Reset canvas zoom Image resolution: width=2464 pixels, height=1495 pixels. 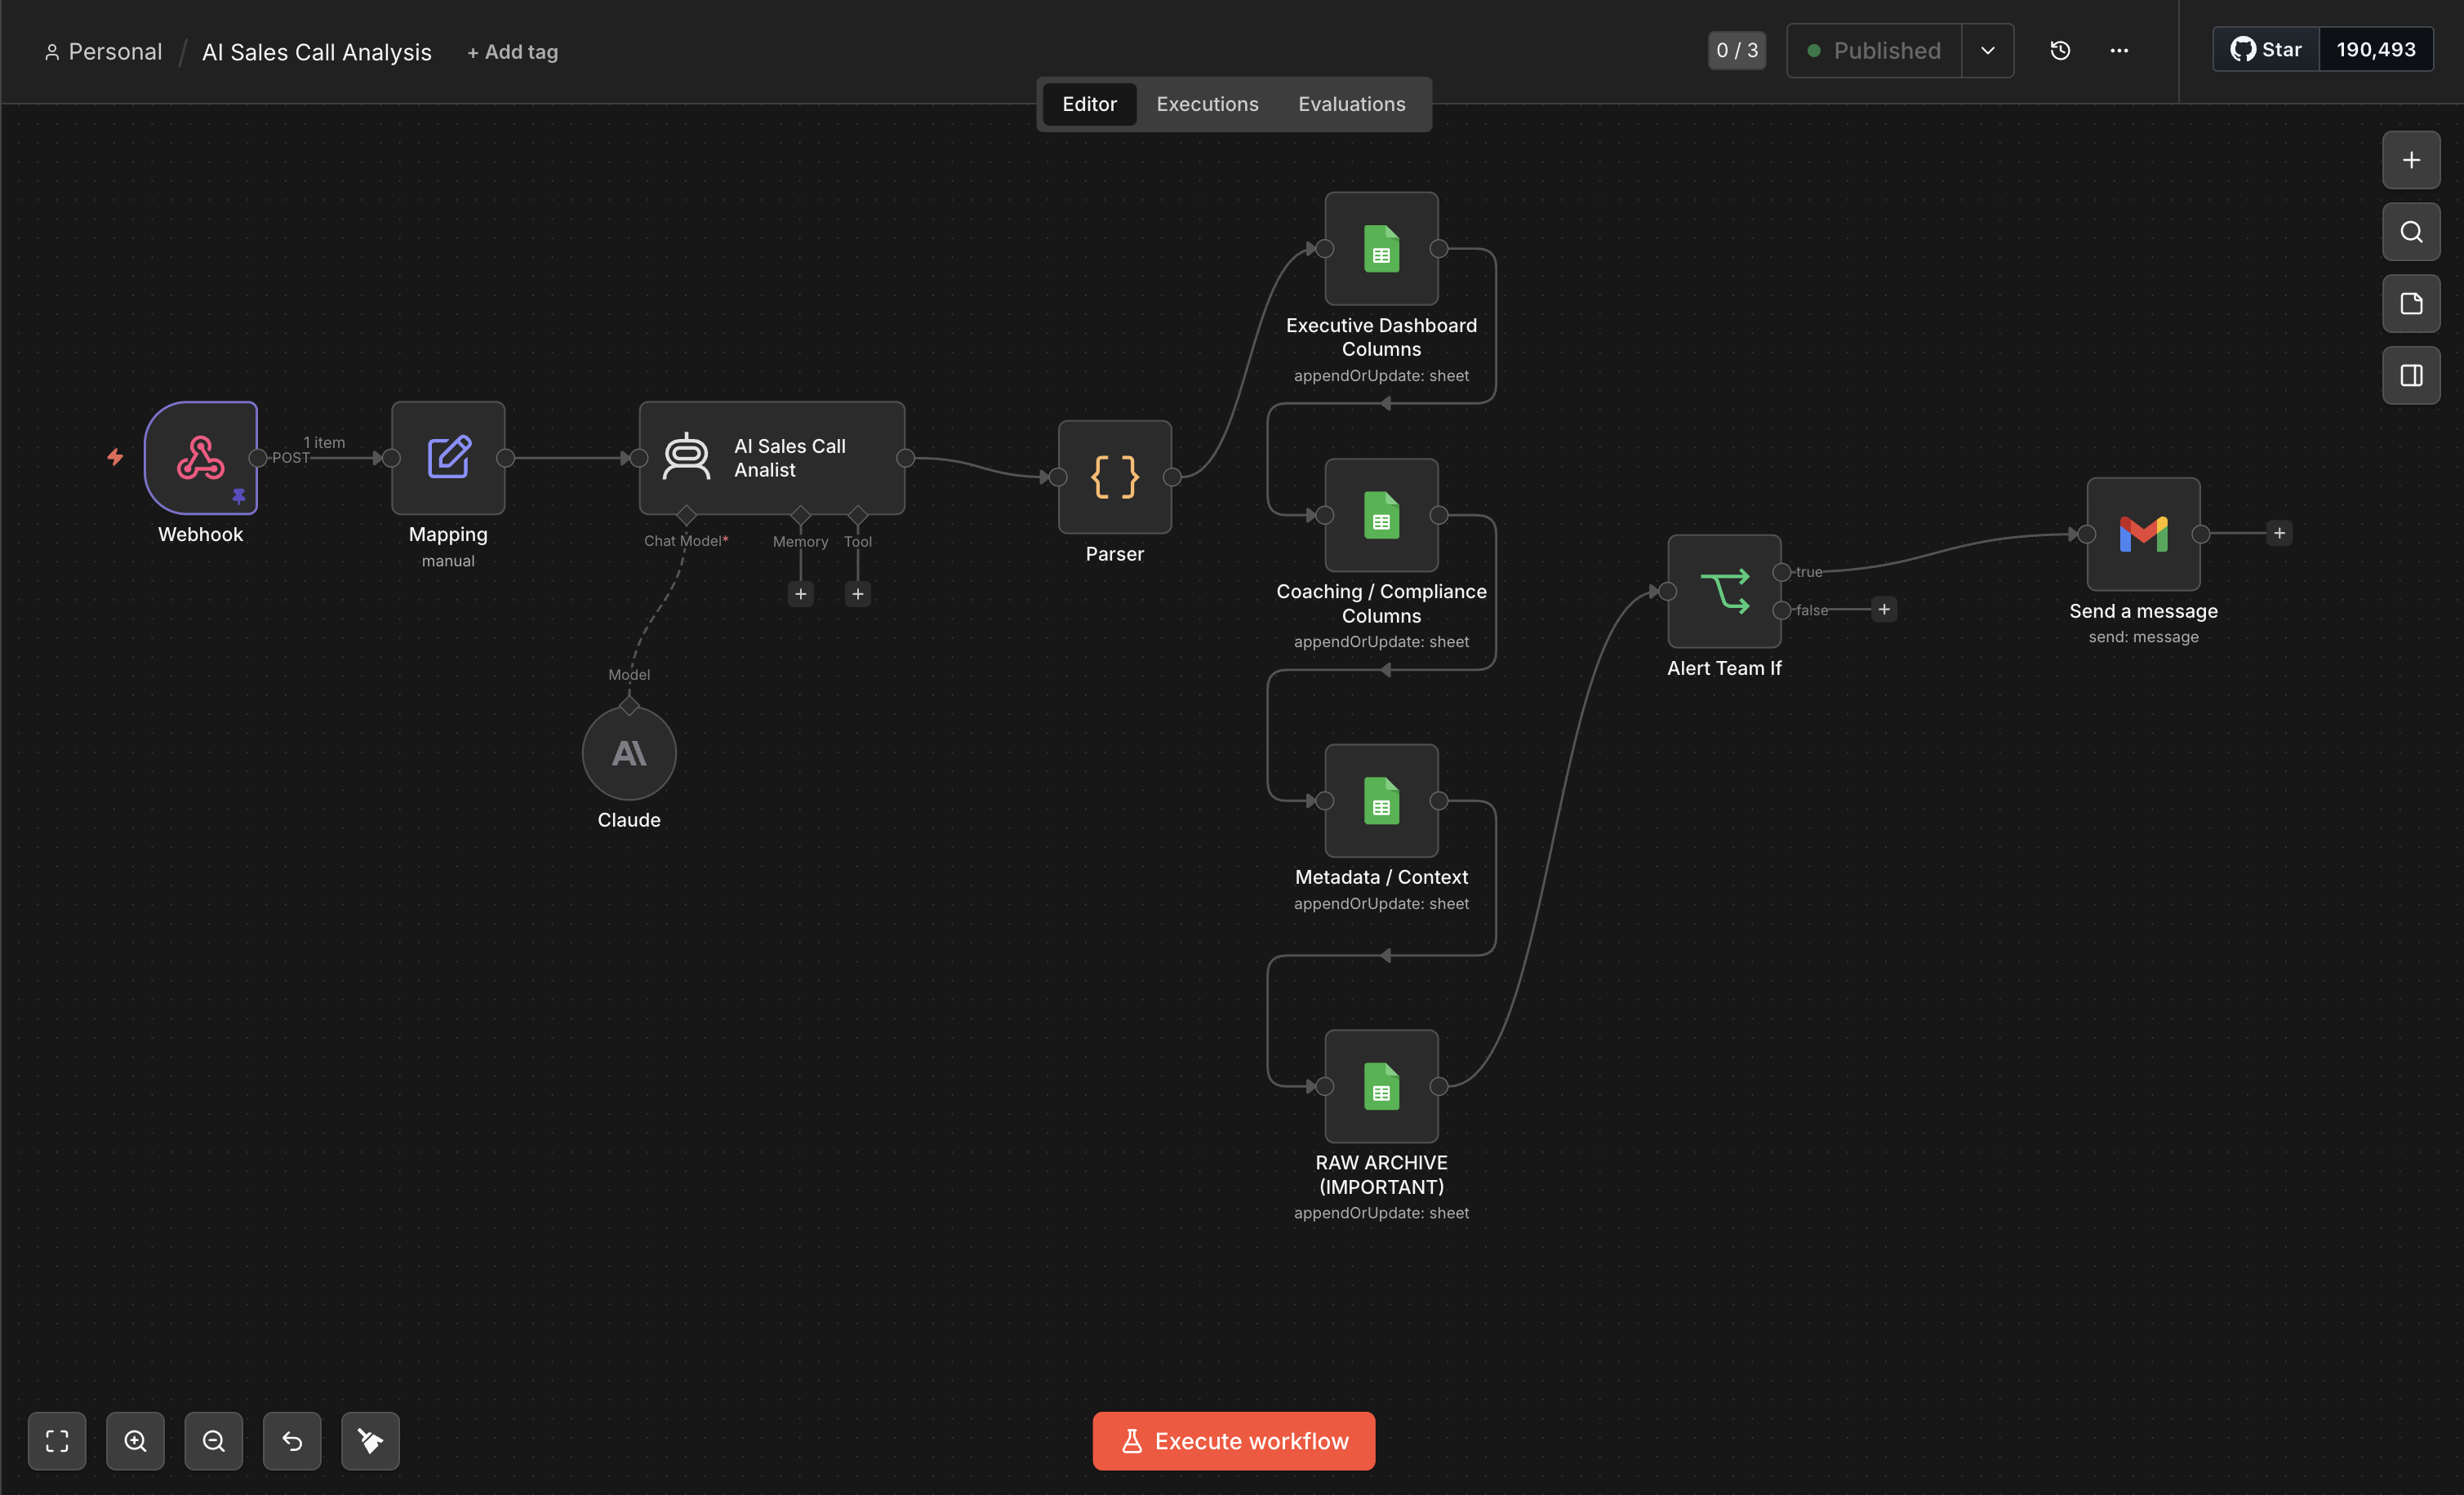point(292,1441)
